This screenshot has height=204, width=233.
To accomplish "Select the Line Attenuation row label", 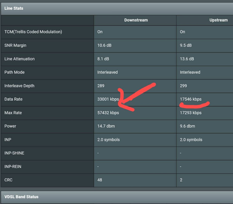I will click(19, 59).
